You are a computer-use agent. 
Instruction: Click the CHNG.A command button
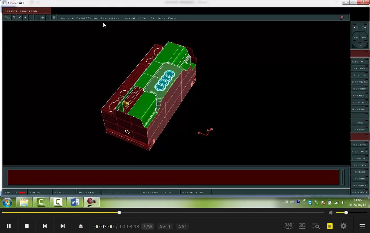pyautogui.click(x=360, y=158)
